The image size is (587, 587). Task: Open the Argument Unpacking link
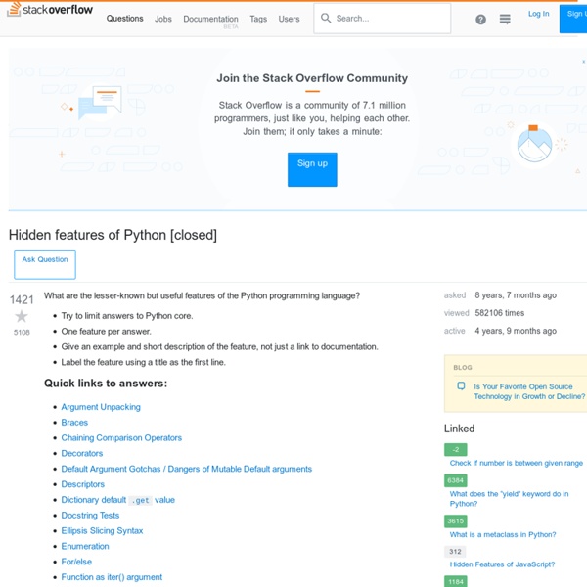[x=101, y=407]
